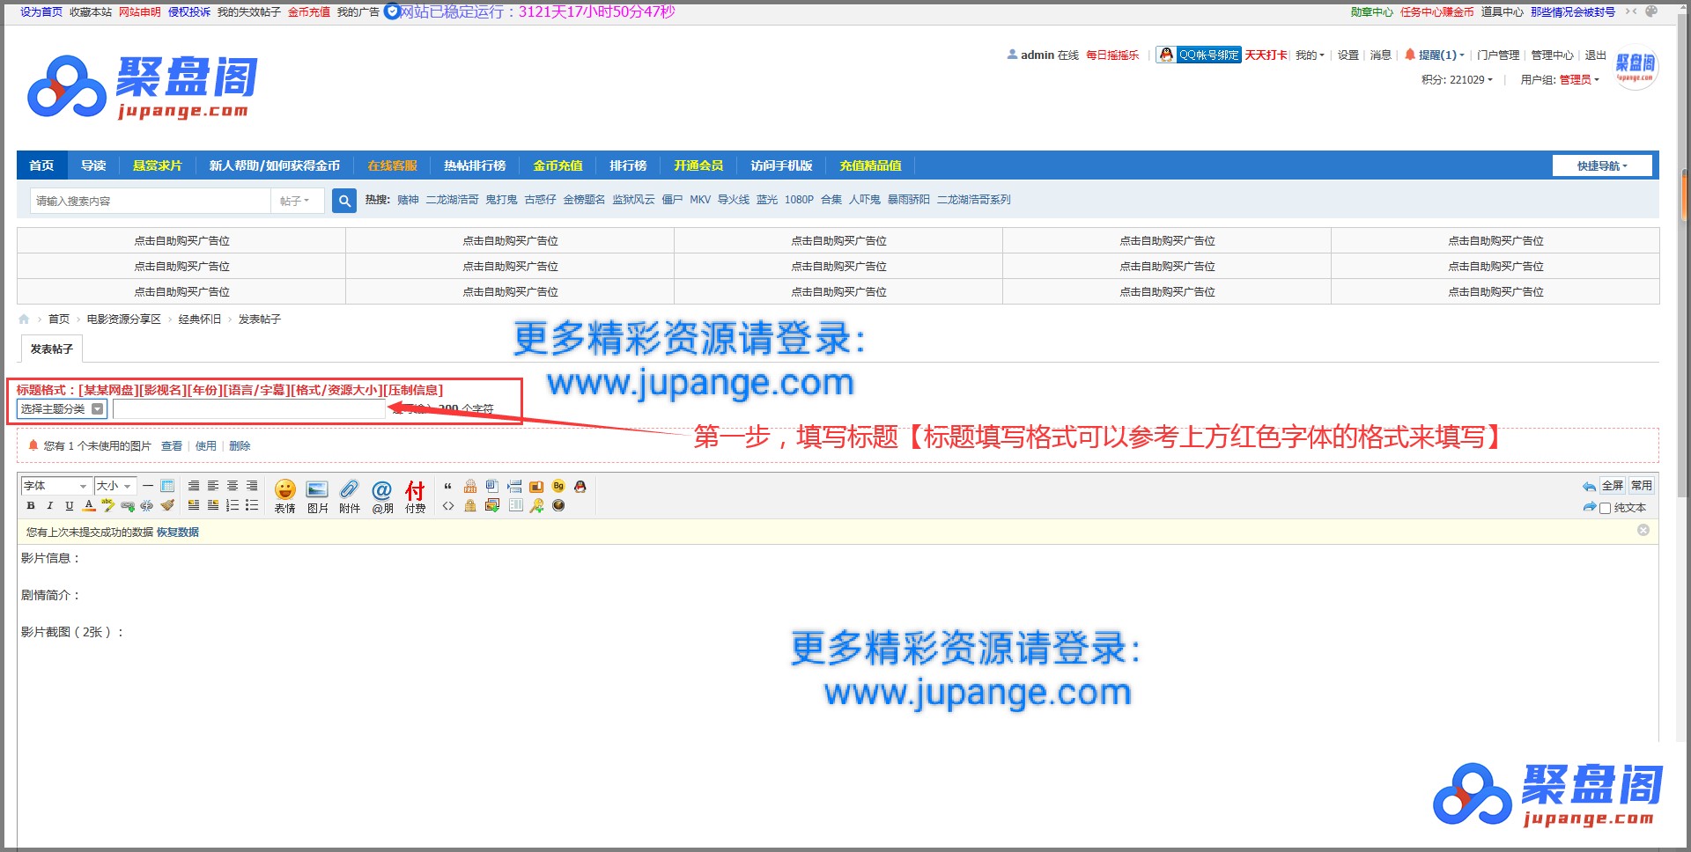
Task: Expand the 积分: 221029 dropdown
Action: (1457, 79)
